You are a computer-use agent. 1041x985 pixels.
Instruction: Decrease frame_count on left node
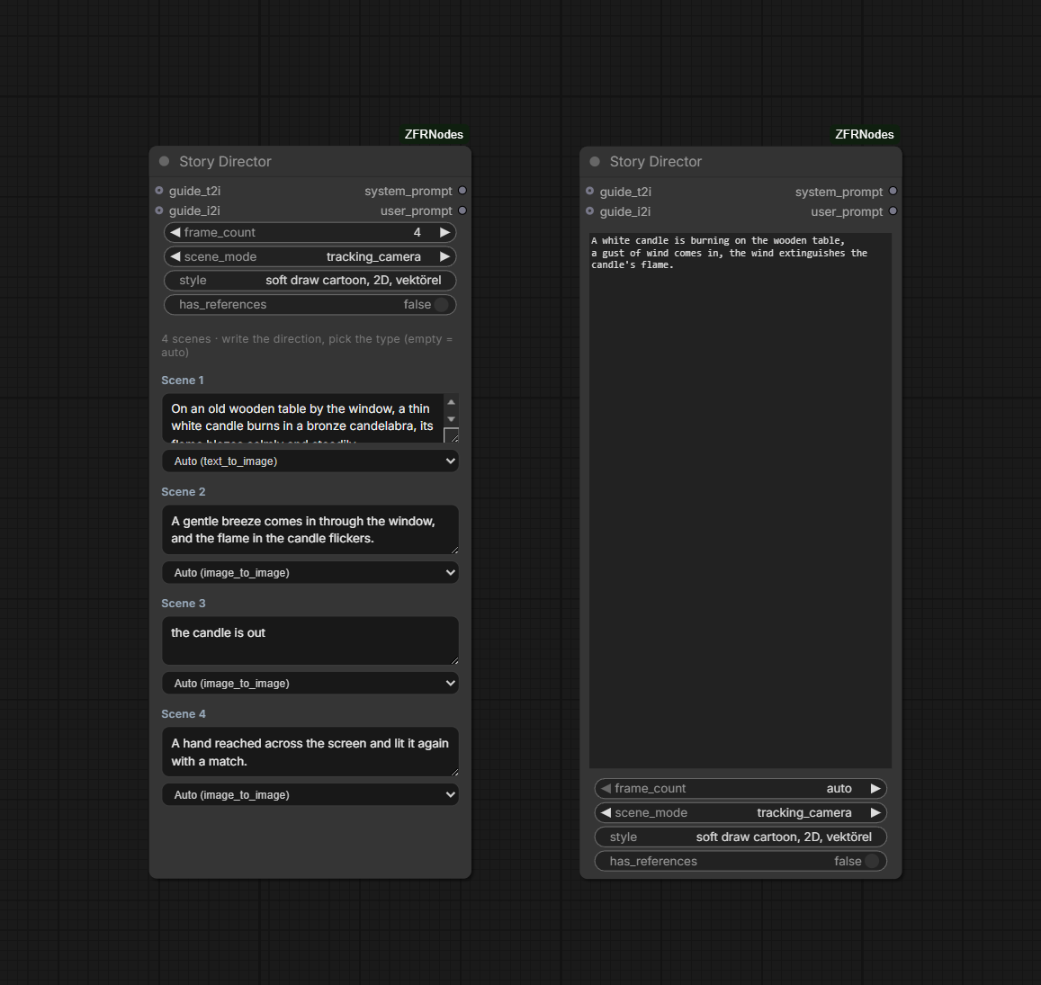point(175,232)
